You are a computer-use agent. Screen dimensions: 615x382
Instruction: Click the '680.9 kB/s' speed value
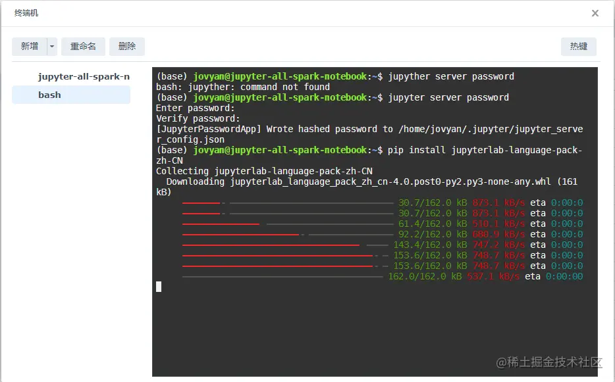tap(498, 235)
